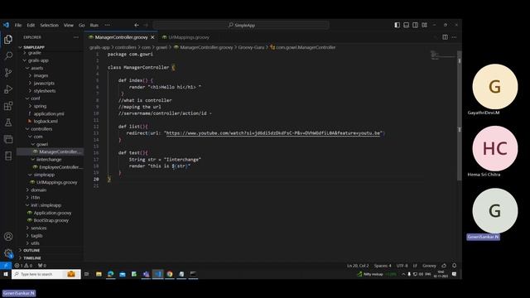Screen dimensions: 530x298
Task: Open the File menu
Action: 18,25
